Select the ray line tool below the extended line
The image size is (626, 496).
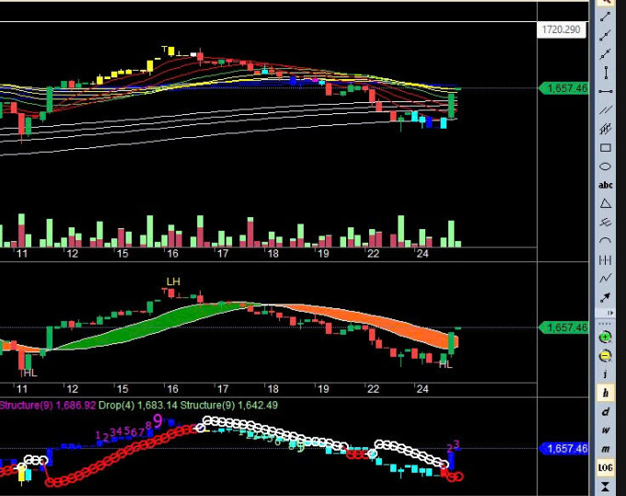[605, 54]
